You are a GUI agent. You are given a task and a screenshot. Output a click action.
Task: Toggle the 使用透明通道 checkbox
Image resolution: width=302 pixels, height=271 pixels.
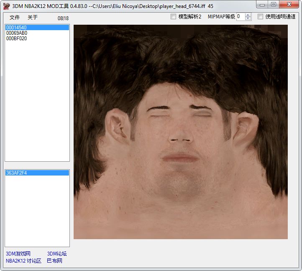coord(260,17)
